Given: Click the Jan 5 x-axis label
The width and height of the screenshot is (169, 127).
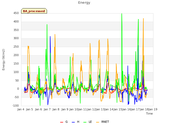Looking at the screenshot, I should pos(30,109).
